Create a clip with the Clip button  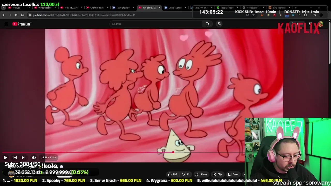click(x=217, y=174)
